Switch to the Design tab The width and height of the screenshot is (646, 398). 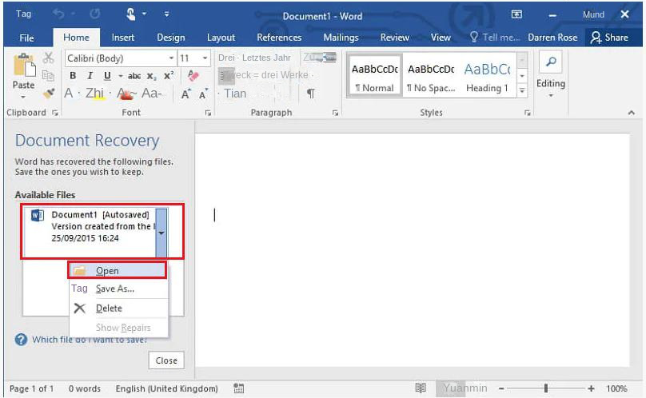tap(171, 38)
